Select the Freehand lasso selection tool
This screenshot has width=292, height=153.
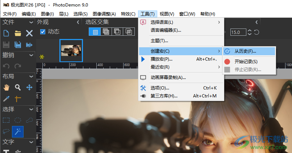point(6,131)
